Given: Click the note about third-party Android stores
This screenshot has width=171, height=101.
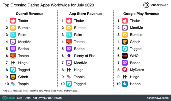Looking at the screenshot, I should click(40, 91).
